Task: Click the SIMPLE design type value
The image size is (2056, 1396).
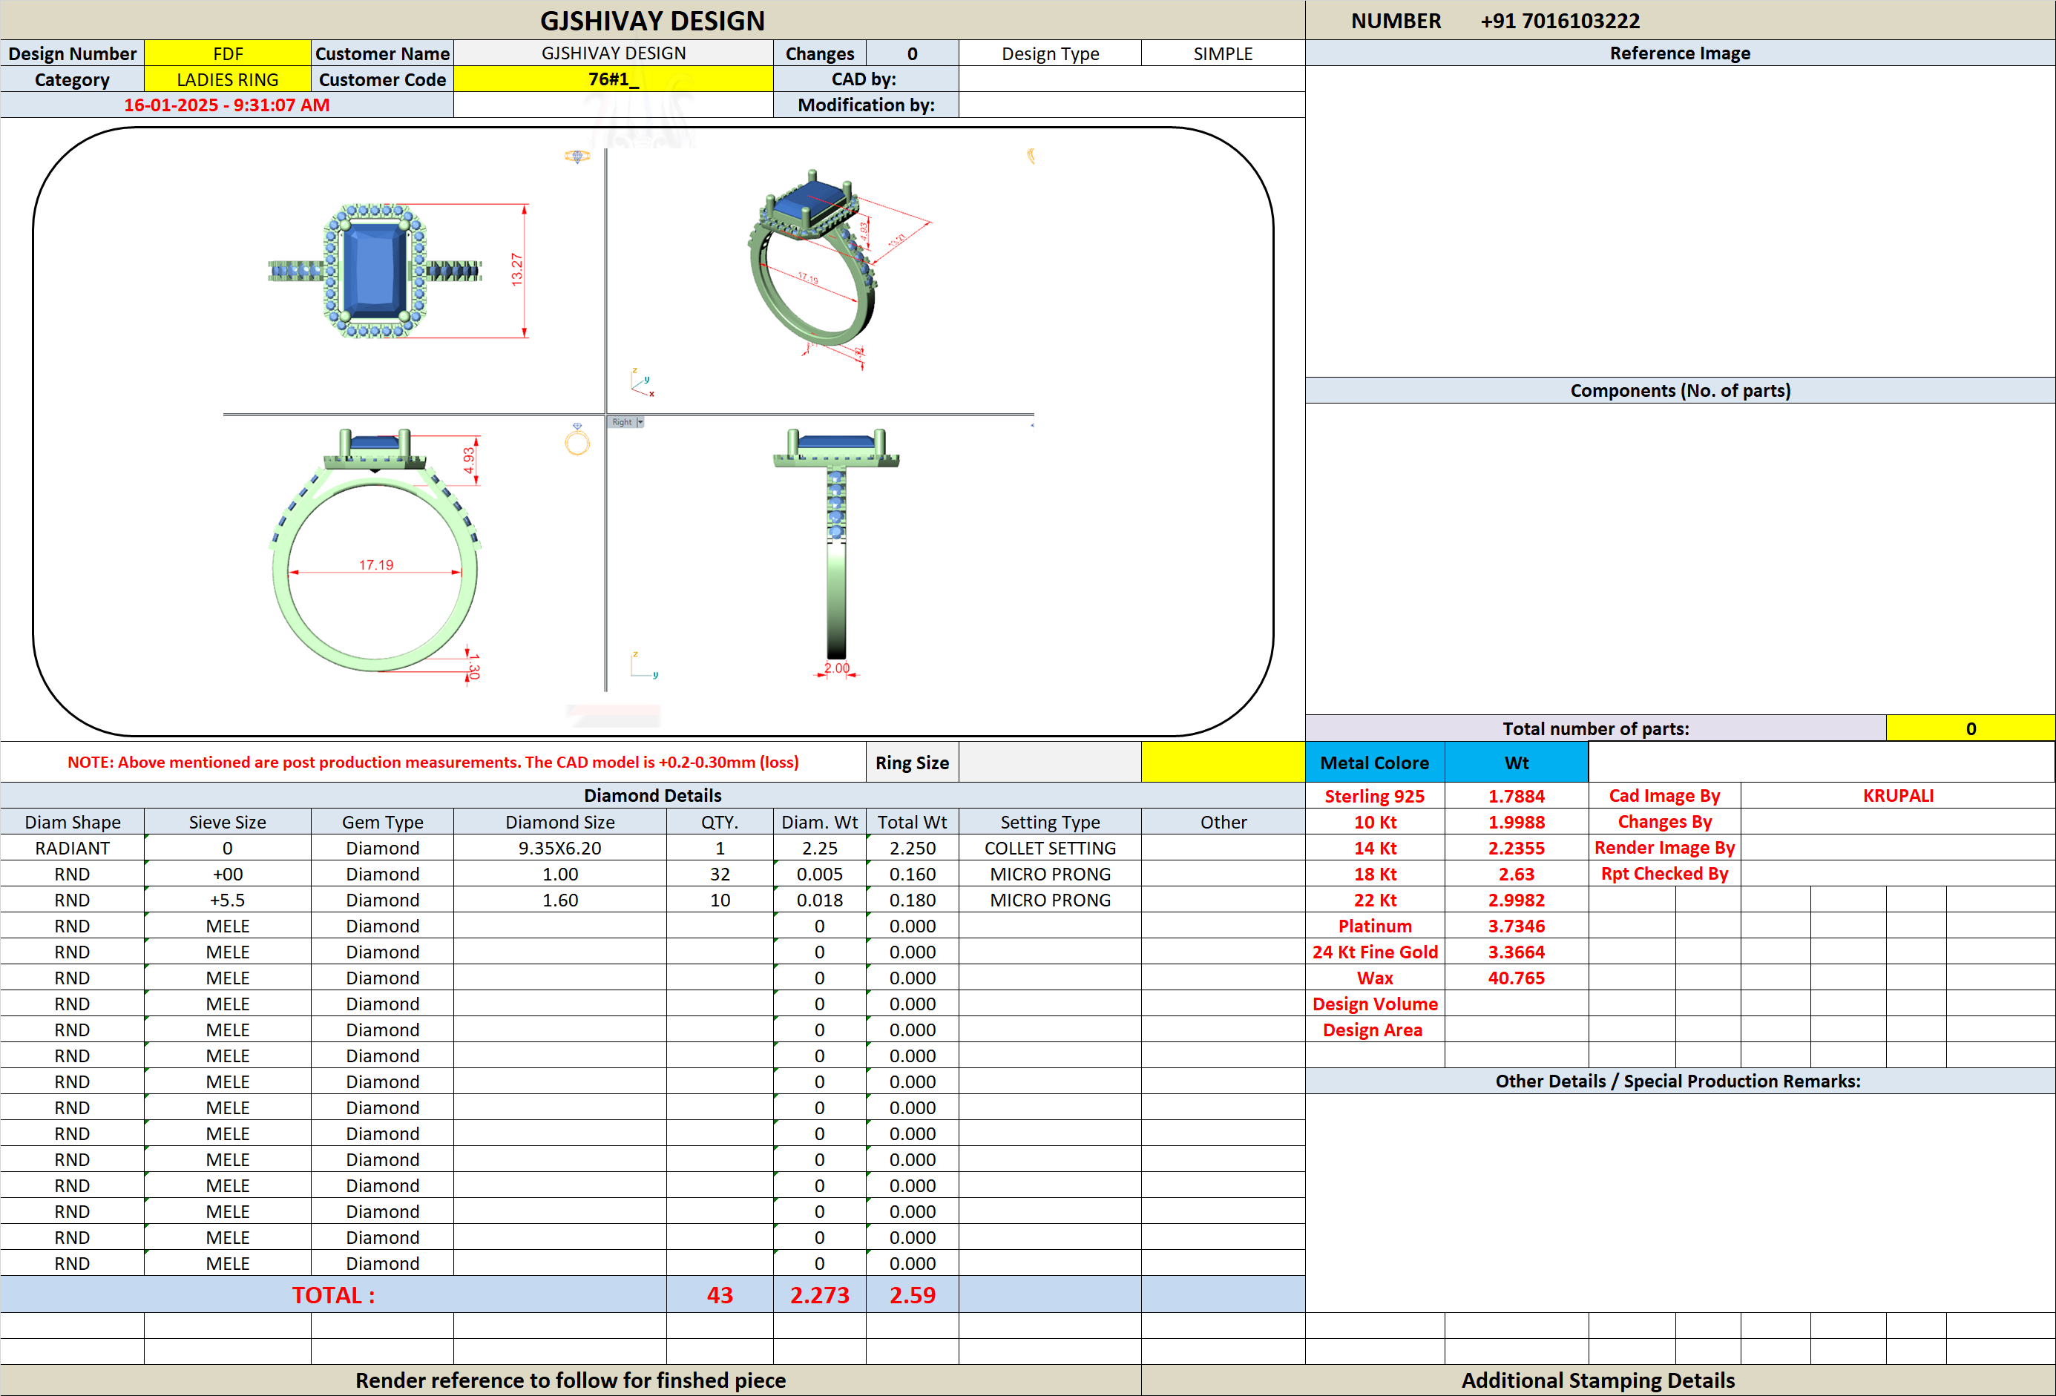Action: point(1223,53)
